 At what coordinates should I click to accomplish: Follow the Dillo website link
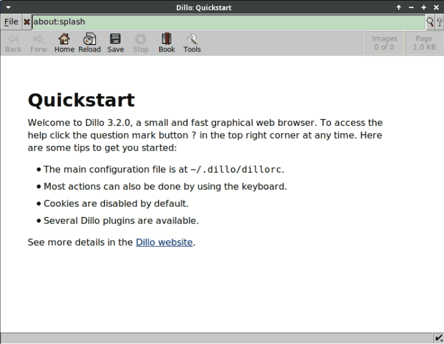(x=164, y=243)
